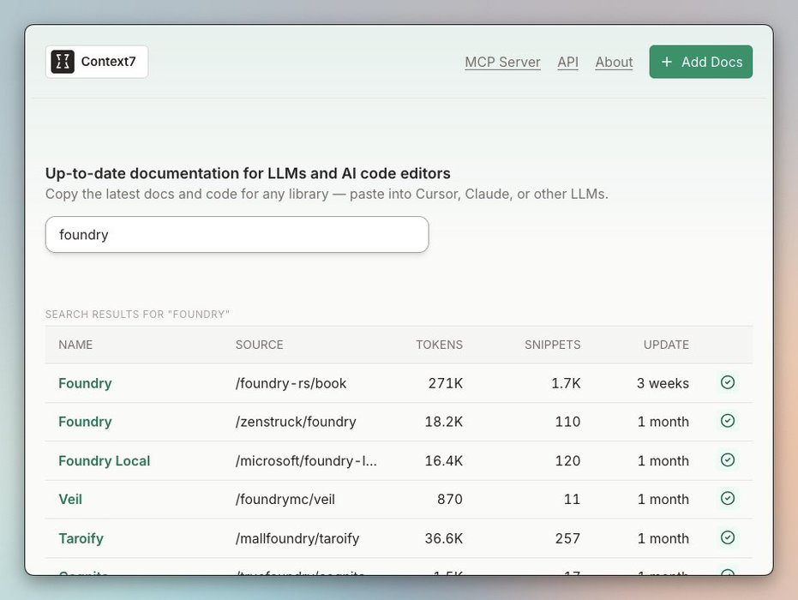The height and width of the screenshot is (600, 798).
Task: Go to the About page
Action: point(614,62)
